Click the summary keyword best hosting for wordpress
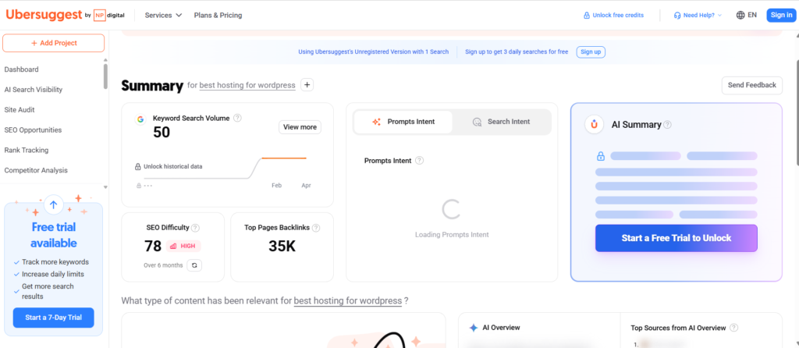Viewport: 799px width, 348px height. [247, 85]
